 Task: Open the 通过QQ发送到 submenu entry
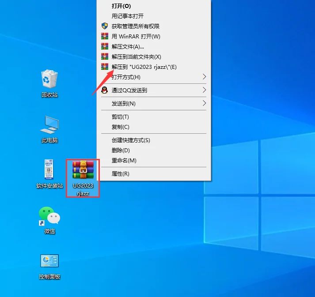tap(154, 90)
